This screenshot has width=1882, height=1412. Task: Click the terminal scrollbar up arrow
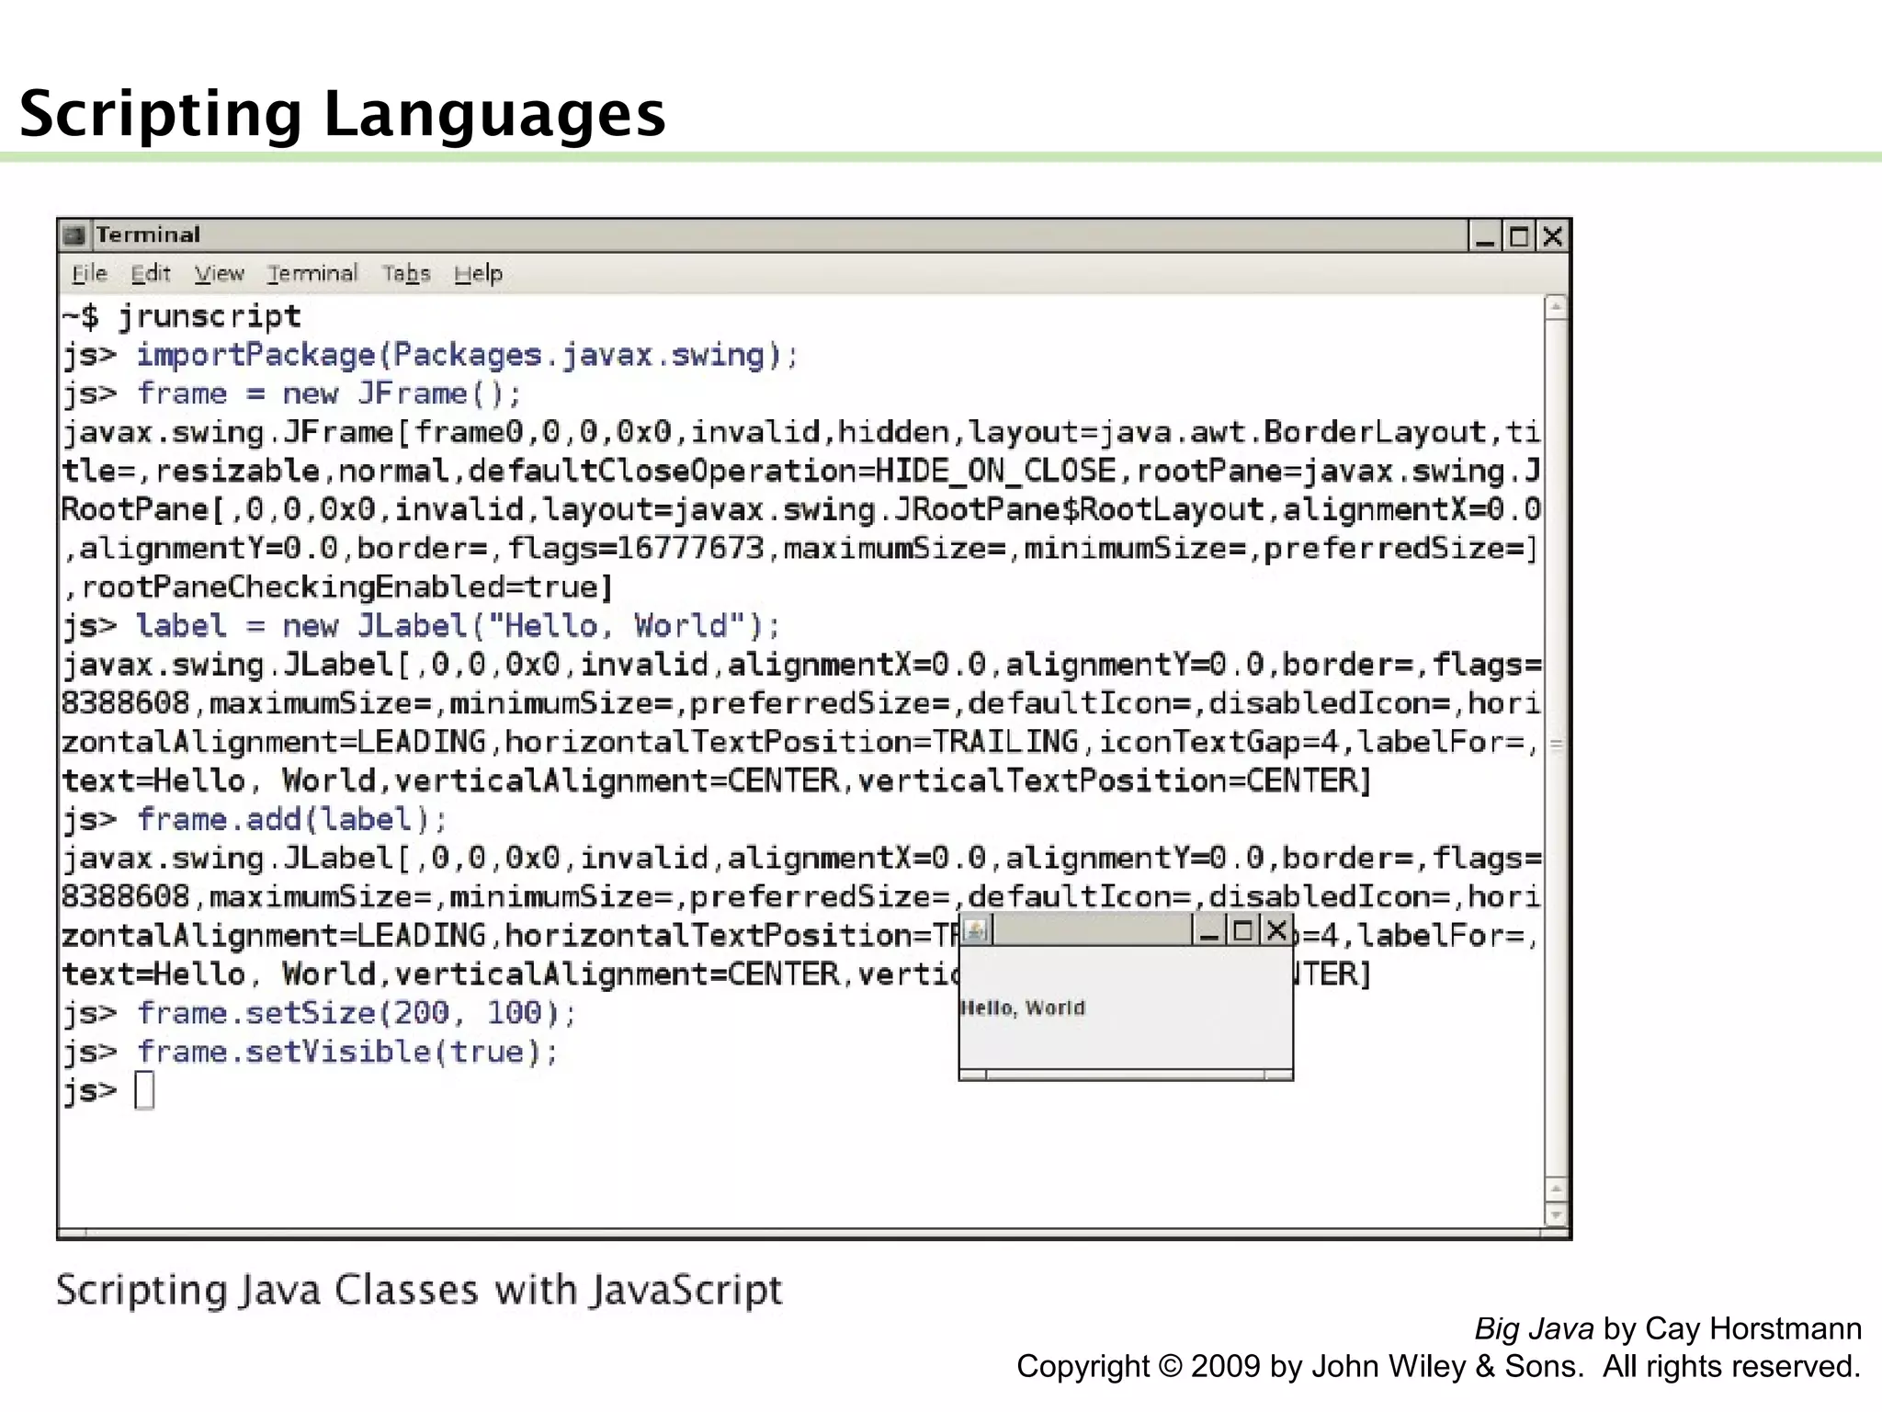(x=1556, y=307)
